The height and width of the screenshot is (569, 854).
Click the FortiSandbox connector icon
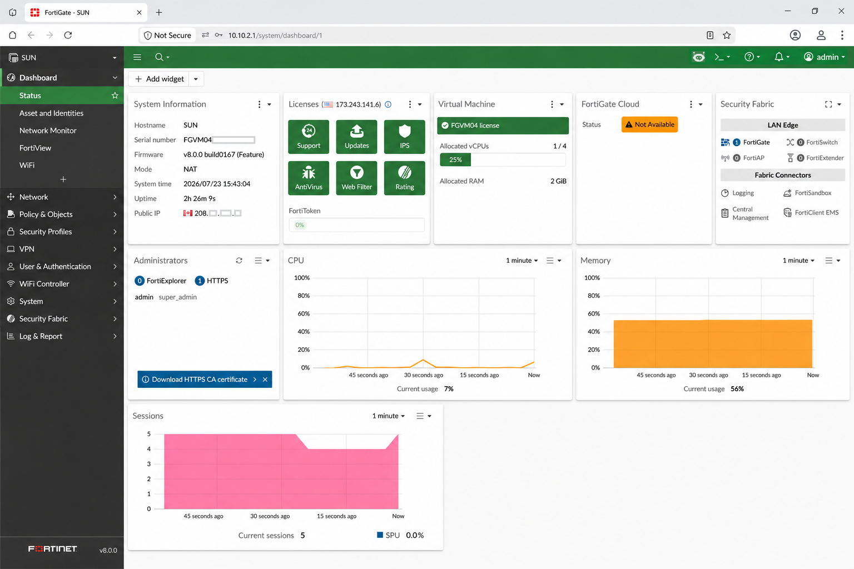[787, 193]
